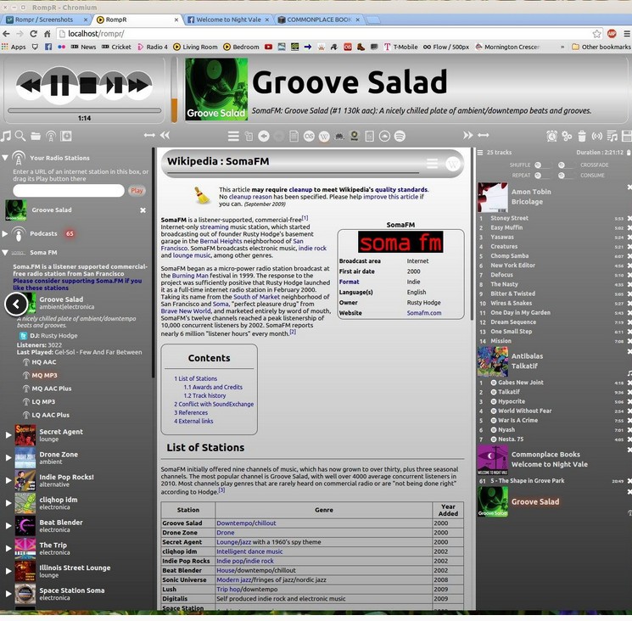Expand the Secret Agent station
Image resolution: width=632 pixels, height=621 pixels.
8,435
